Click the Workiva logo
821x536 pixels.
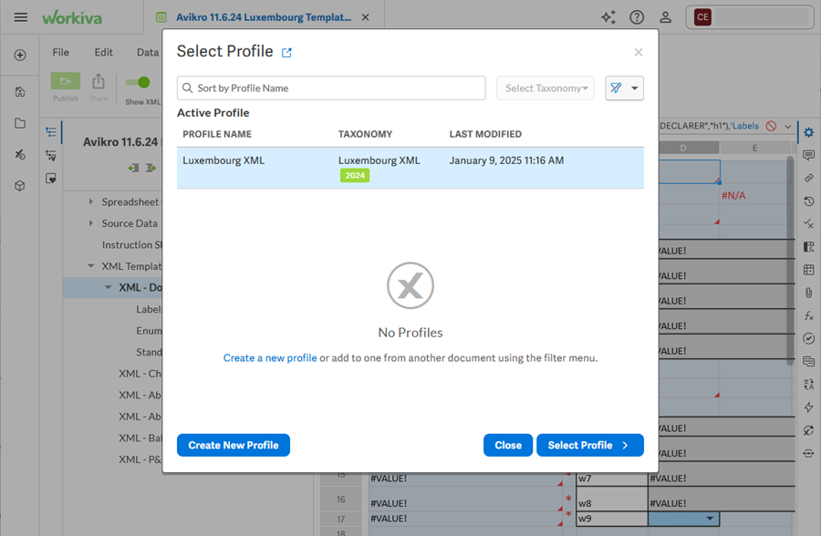coord(72,18)
